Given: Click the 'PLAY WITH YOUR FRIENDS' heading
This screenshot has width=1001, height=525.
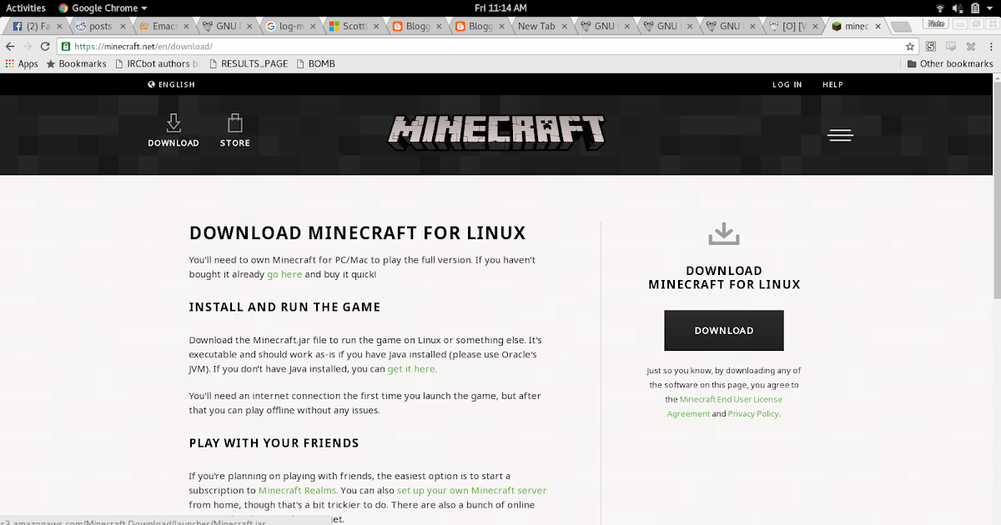Looking at the screenshot, I should click(x=274, y=442).
